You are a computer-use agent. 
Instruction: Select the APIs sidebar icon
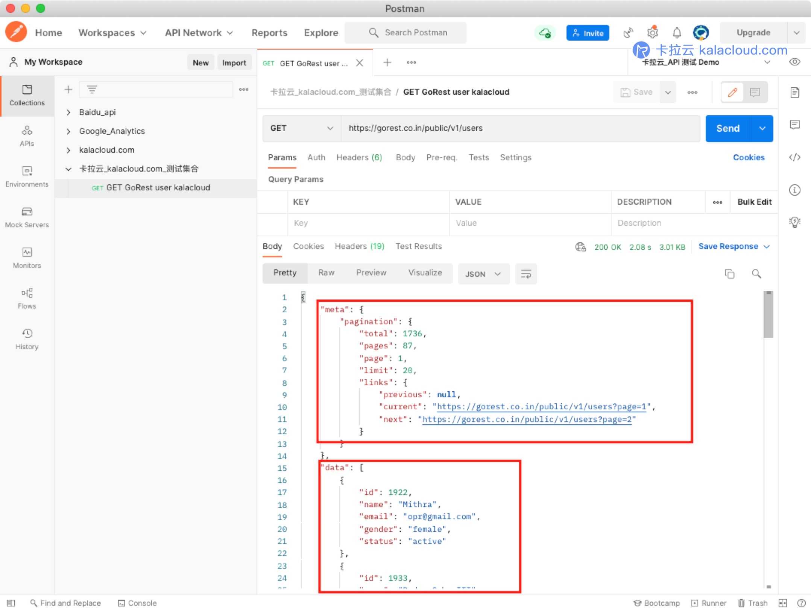point(26,135)
